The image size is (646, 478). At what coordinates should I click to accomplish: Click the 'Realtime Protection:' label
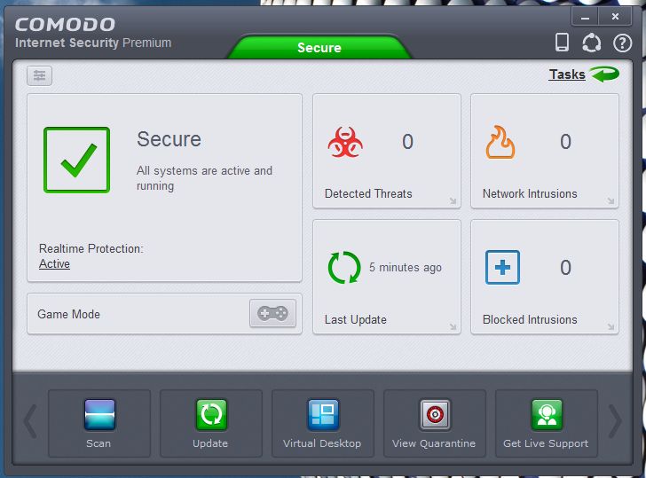click(x=91, y=248)
